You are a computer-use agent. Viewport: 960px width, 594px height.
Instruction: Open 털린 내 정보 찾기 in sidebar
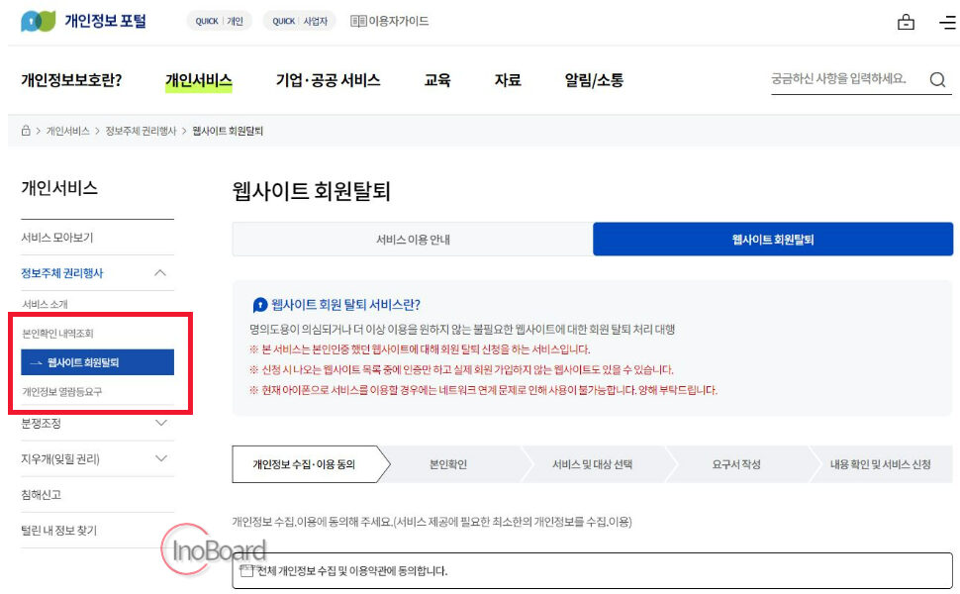(58, 531)
